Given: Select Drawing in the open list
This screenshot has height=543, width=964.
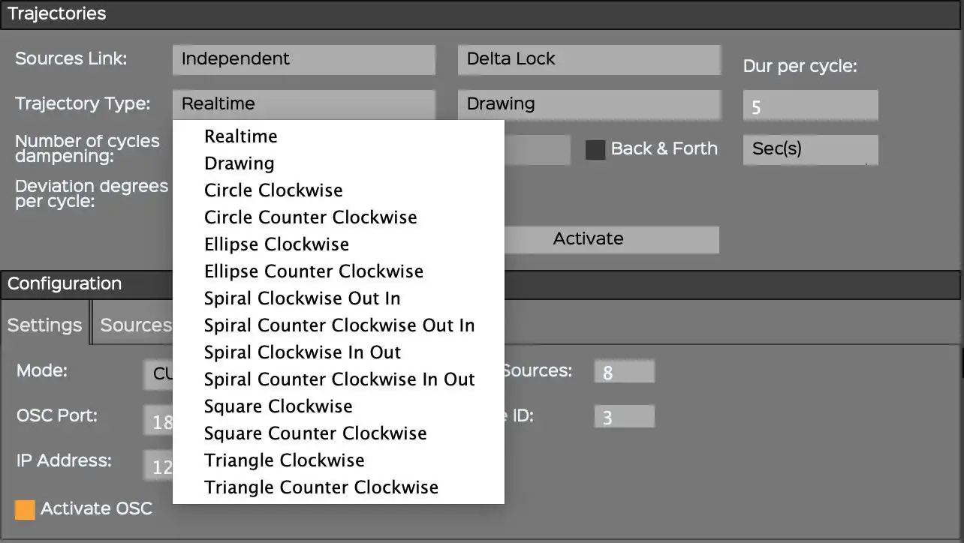Looking at the screenshot, I should (x=239, y=163).
